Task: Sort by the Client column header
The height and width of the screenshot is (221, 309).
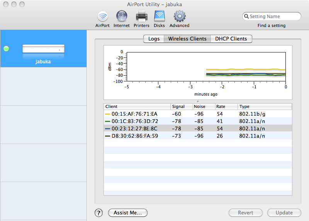Action: click(x=137, y=106)
